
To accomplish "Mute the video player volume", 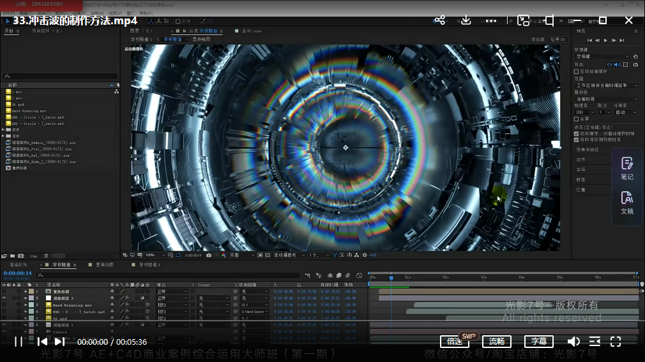I will pos(573,342).
